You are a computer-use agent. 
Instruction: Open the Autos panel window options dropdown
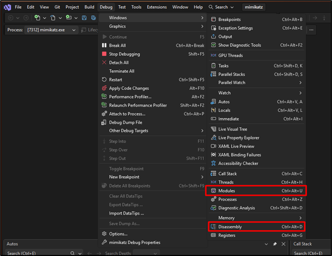[x=266, y=244]
